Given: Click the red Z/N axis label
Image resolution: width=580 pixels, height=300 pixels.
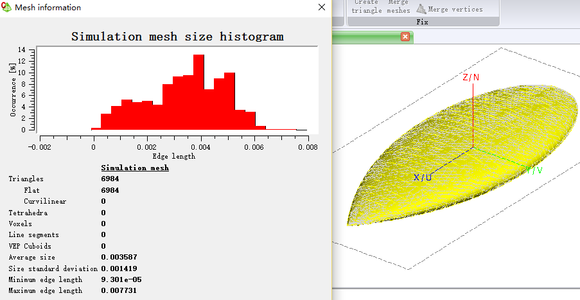Looking at the screenshot, I should 471,77.
